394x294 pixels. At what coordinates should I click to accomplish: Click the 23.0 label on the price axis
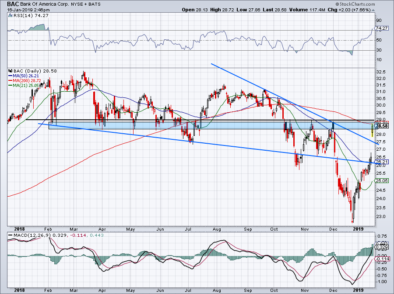coord(380,217)
